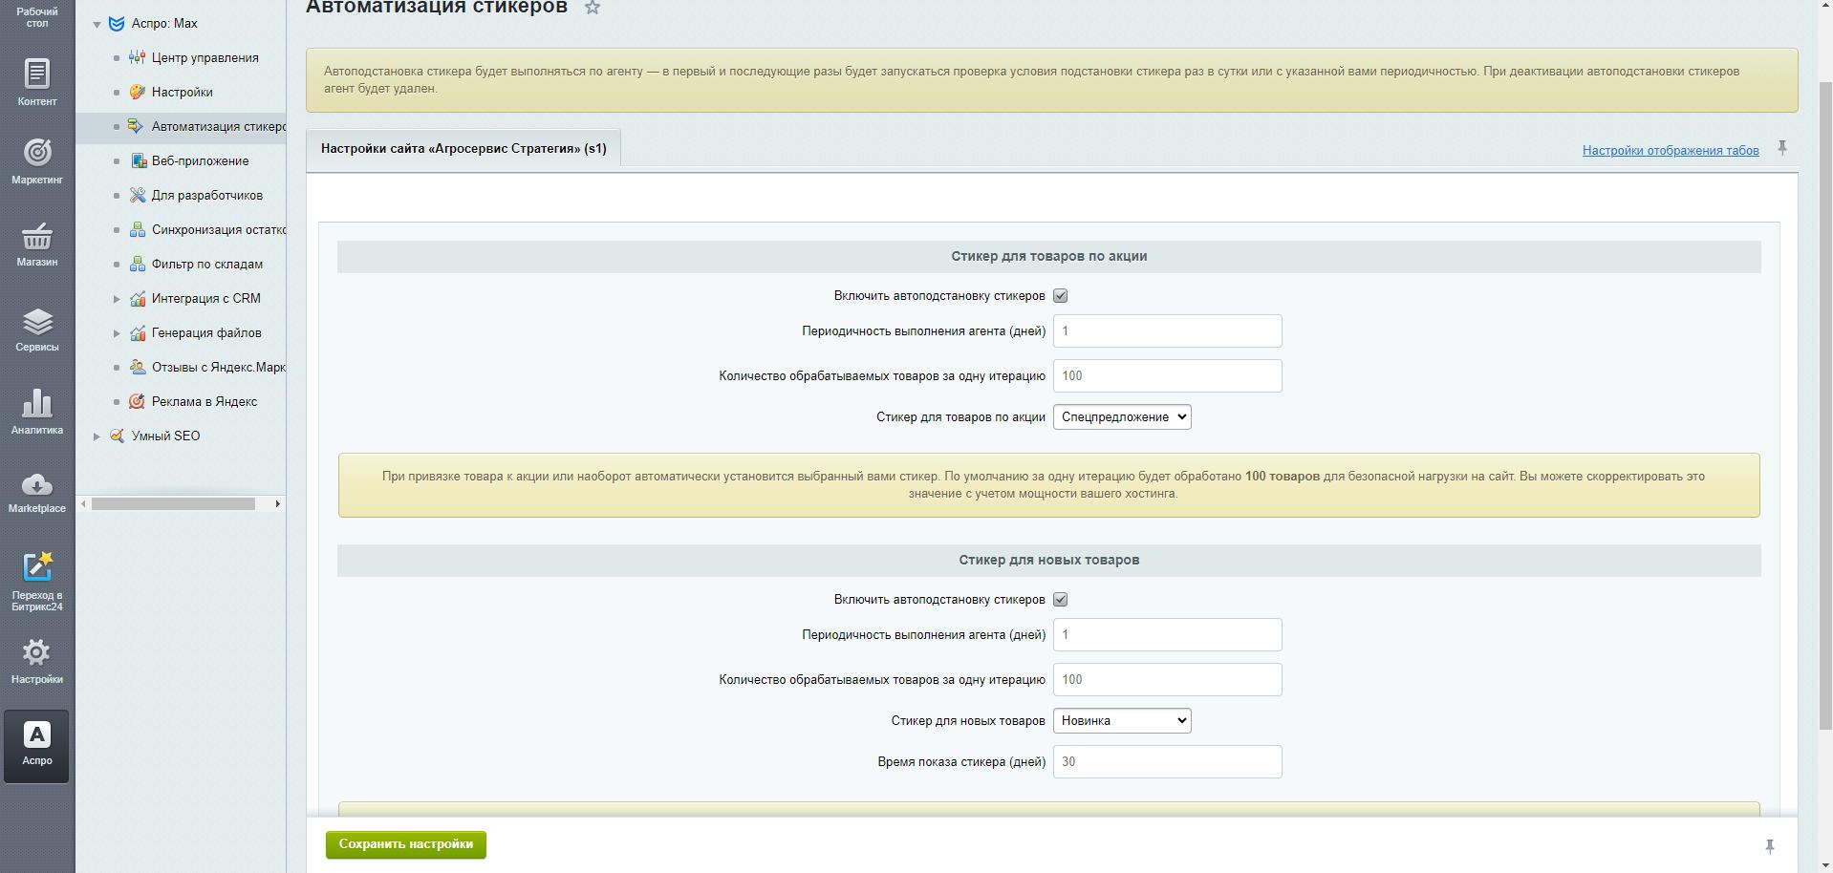1833x873 pixels.
Task: Select the Настройки сайта «Агросервис Стратегия» tab
Action: coord(464,148)
